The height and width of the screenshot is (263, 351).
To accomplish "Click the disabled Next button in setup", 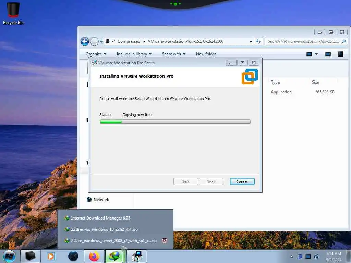I will point(211,181).
